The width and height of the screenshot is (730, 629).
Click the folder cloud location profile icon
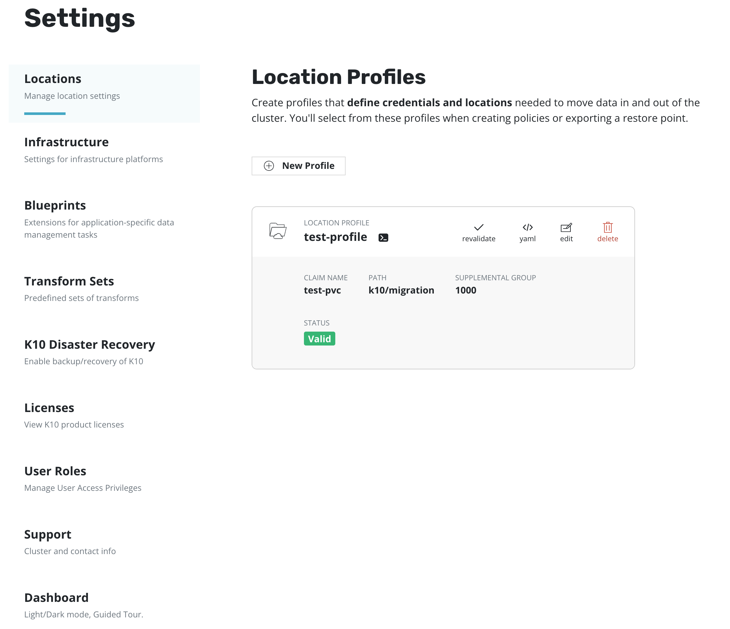pos(277,231)
